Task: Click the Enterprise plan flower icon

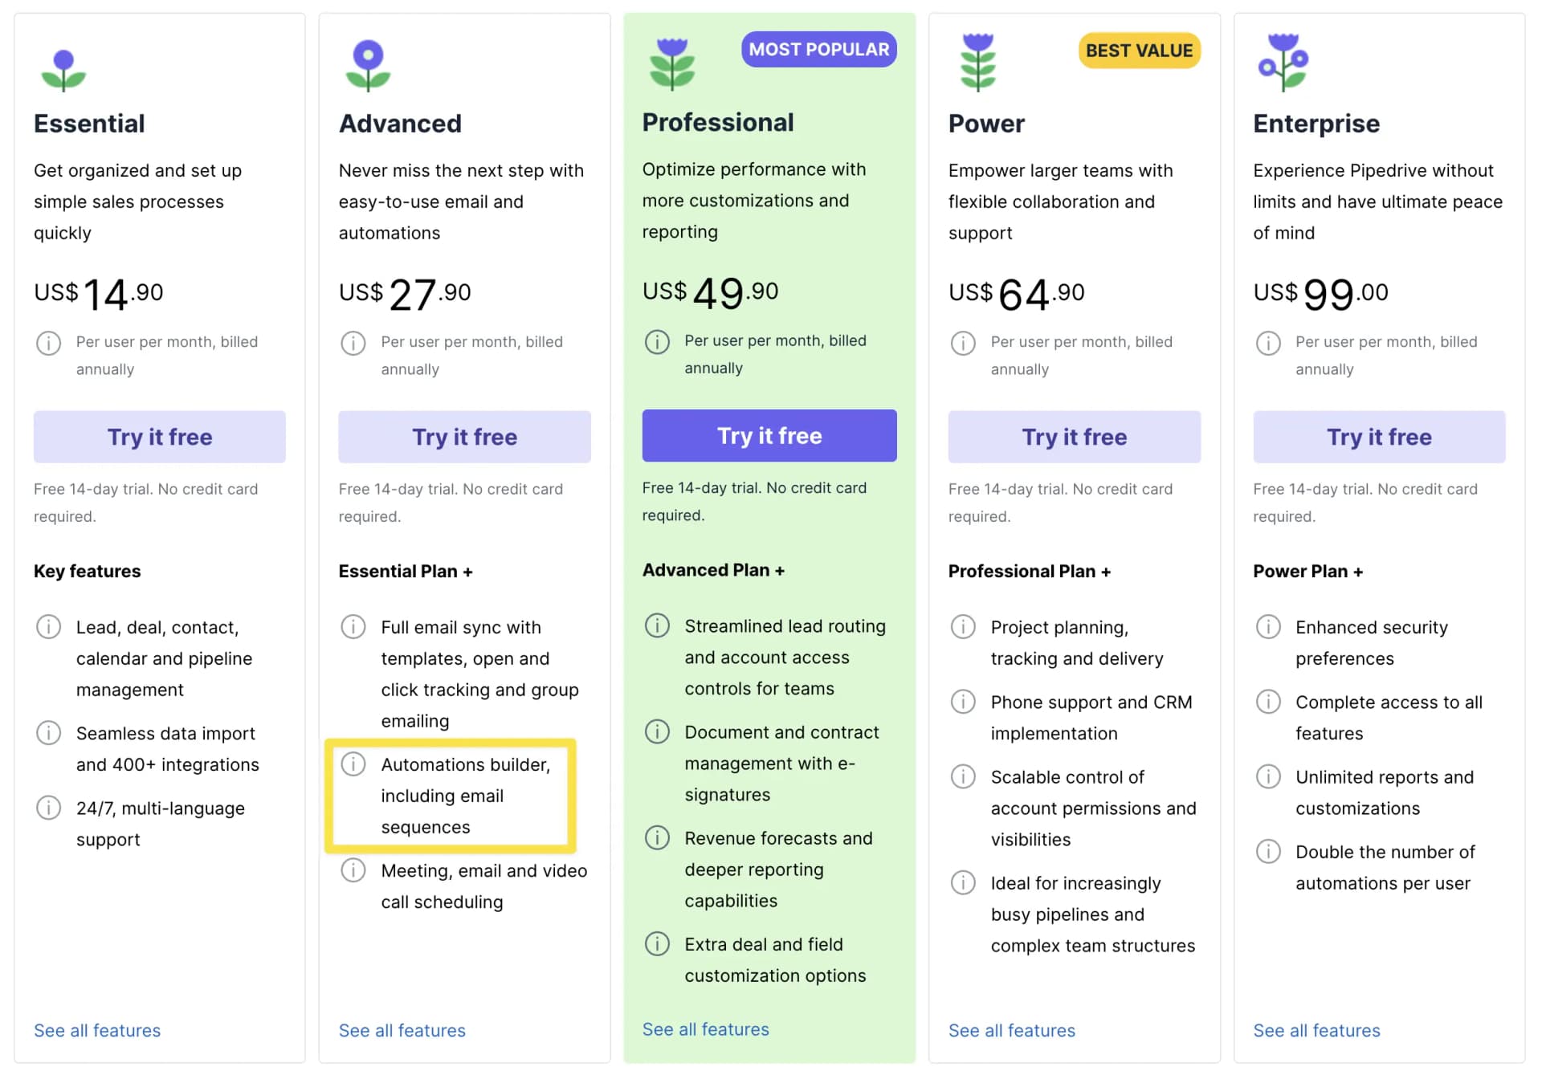Action: tap(1283, 62)
